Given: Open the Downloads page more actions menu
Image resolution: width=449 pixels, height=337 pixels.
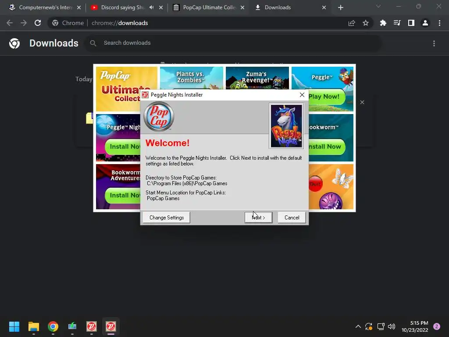Looking at the screenshot, I should pos(434,43).
